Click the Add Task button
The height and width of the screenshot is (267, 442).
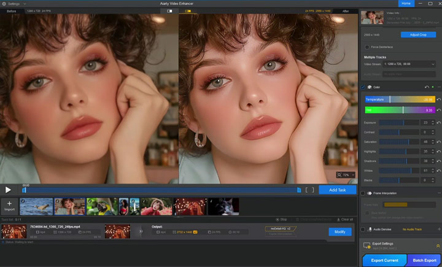pyautogui.click(x=338, y=190)
